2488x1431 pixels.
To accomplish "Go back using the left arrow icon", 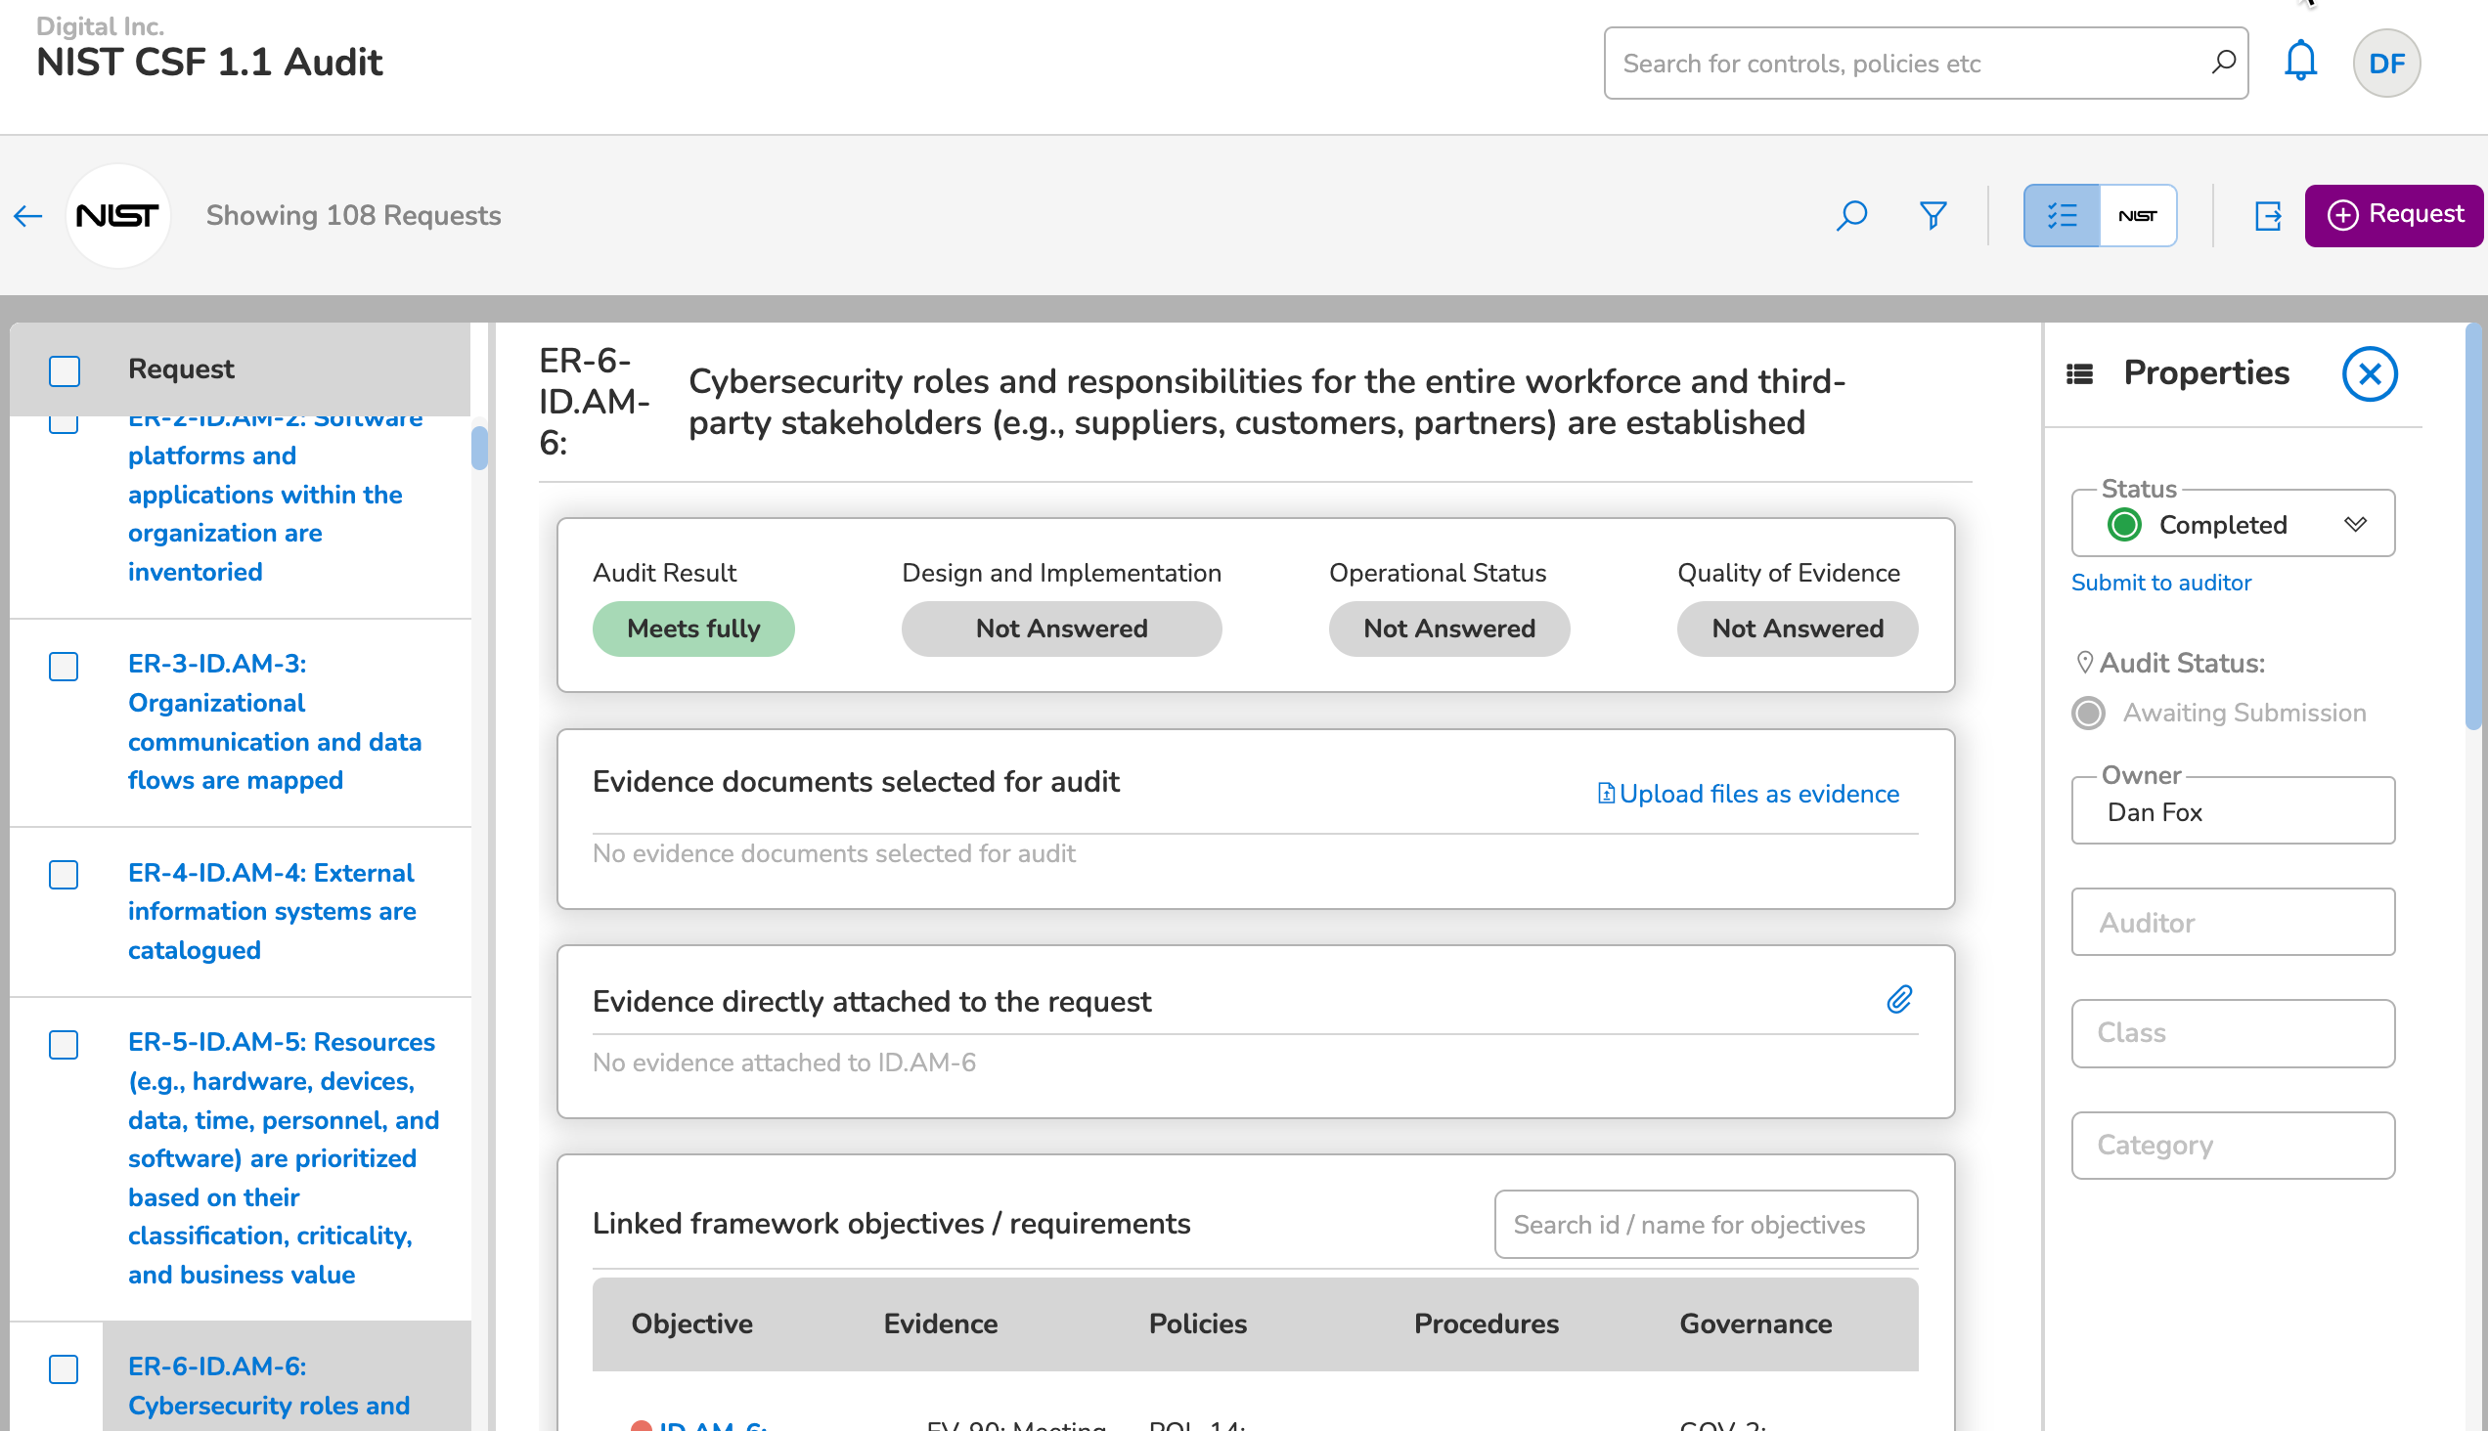I will coord(28,215).
